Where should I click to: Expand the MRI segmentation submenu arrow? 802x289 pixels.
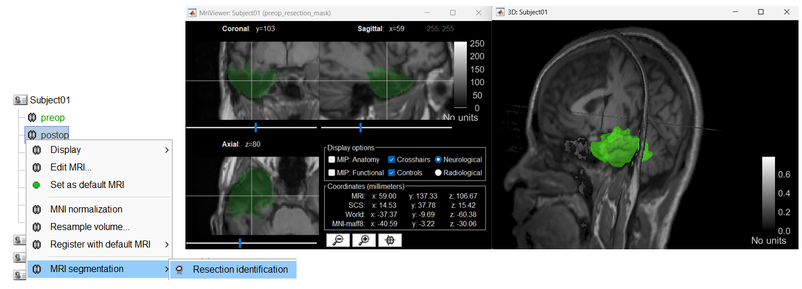coord(167,269)
